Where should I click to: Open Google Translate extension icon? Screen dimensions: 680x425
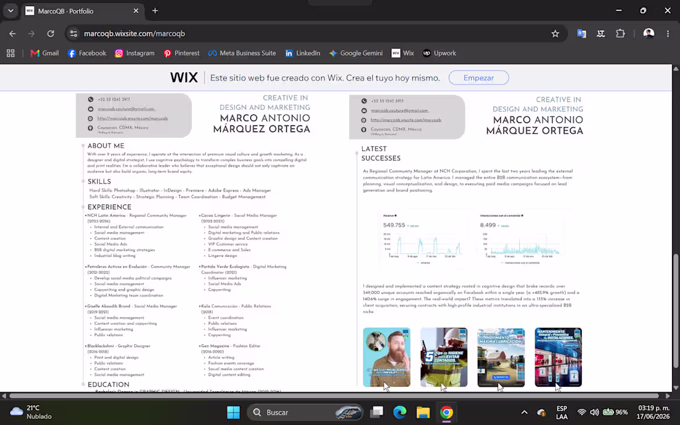coord(582,33)
